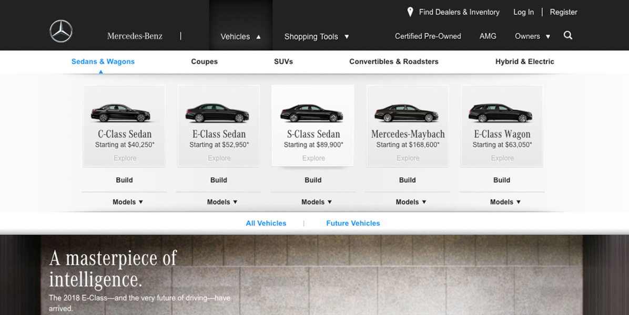Collapse the Vehicles menu
Screen dimensions: 629x315
[x=240, y=37]
